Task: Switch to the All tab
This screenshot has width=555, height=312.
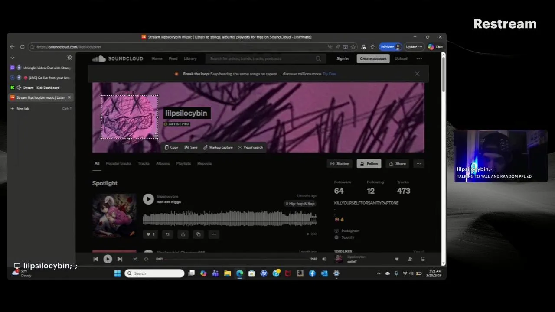Action: 97,163
